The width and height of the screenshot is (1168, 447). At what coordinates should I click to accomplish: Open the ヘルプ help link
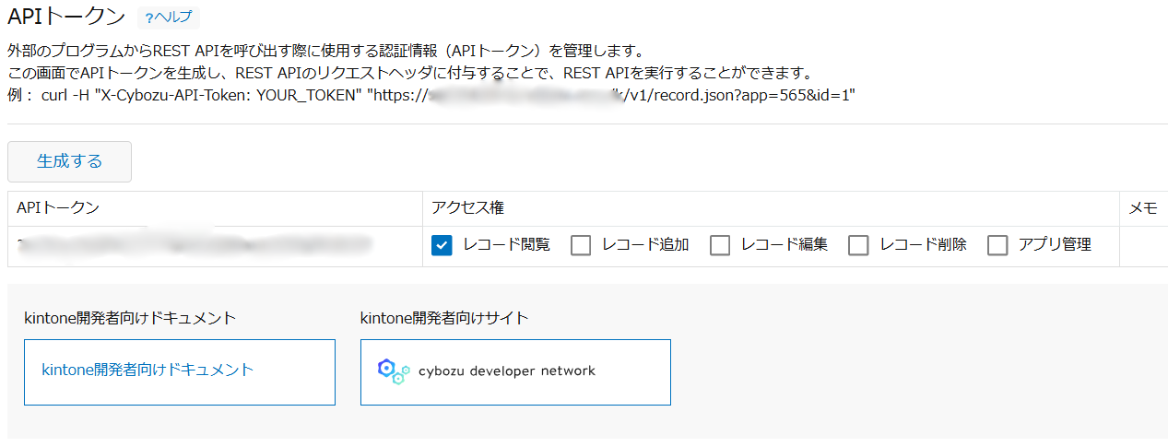point(168,18)
